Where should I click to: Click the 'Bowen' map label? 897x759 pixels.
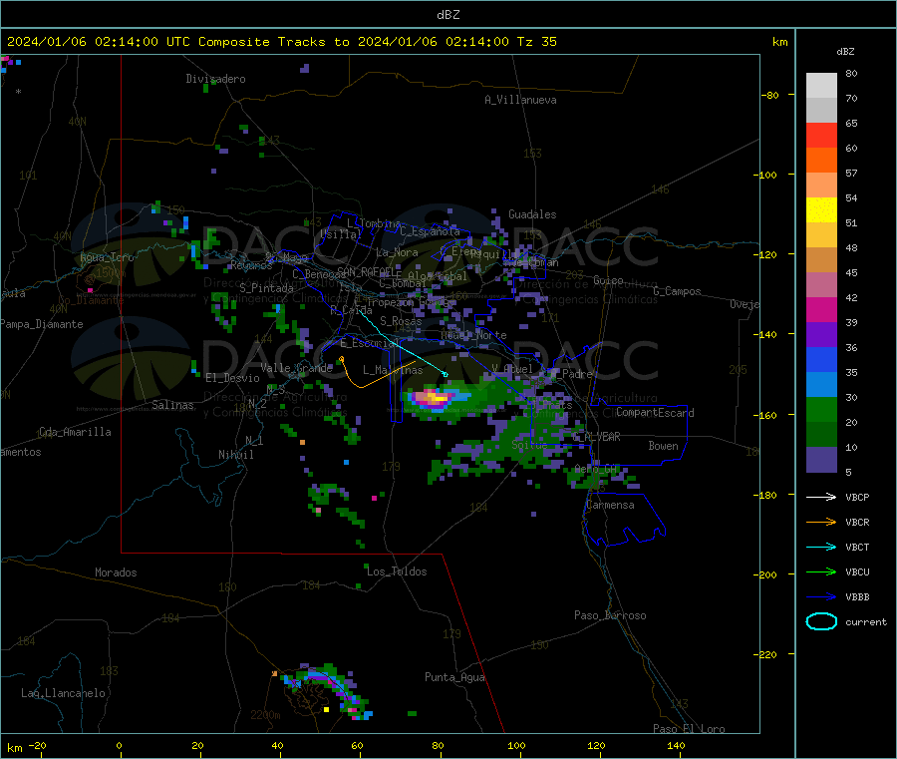click(664, 446)
